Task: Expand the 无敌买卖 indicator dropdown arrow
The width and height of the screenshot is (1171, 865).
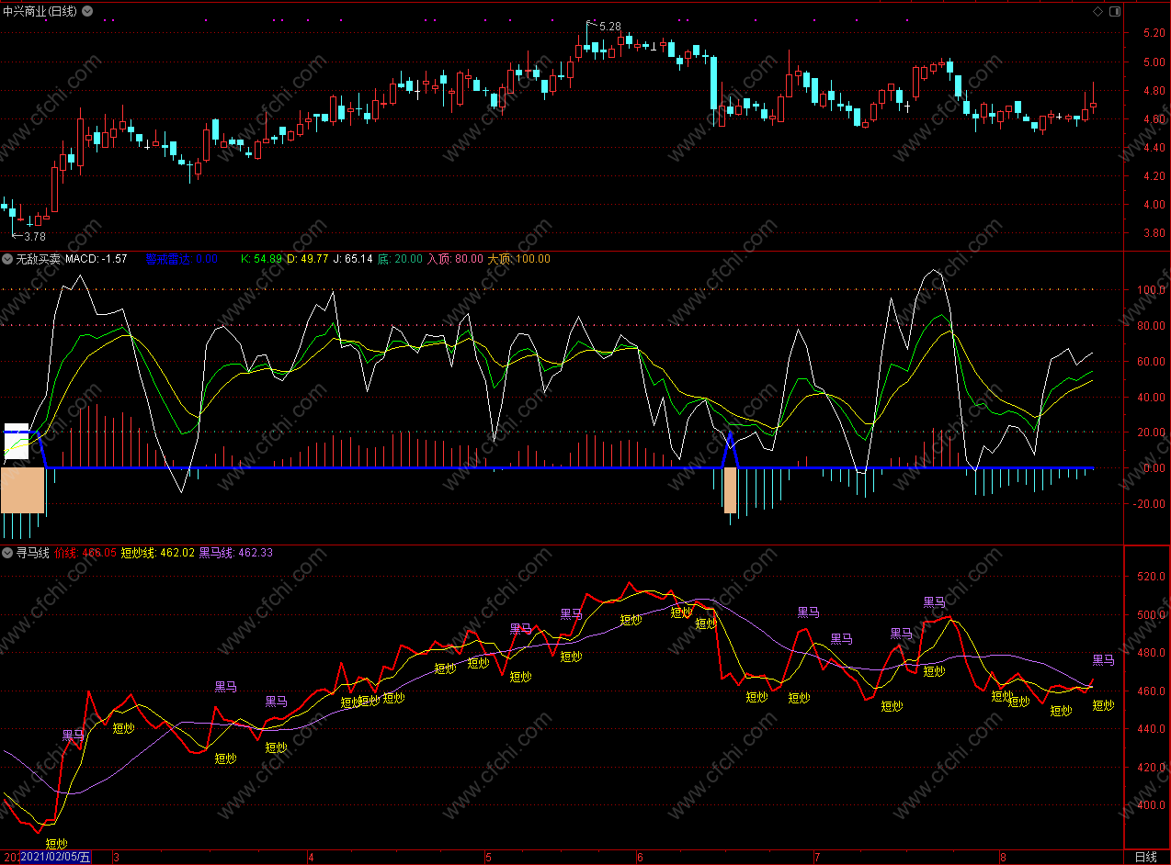Action: 7,259
